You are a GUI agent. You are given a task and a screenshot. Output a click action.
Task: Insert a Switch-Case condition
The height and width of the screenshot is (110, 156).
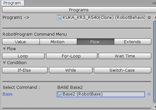[122, 70]
